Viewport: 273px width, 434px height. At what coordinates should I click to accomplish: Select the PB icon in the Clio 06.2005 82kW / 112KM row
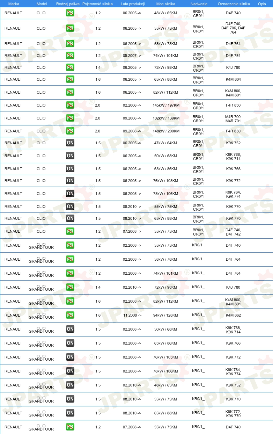coord(70,92)
